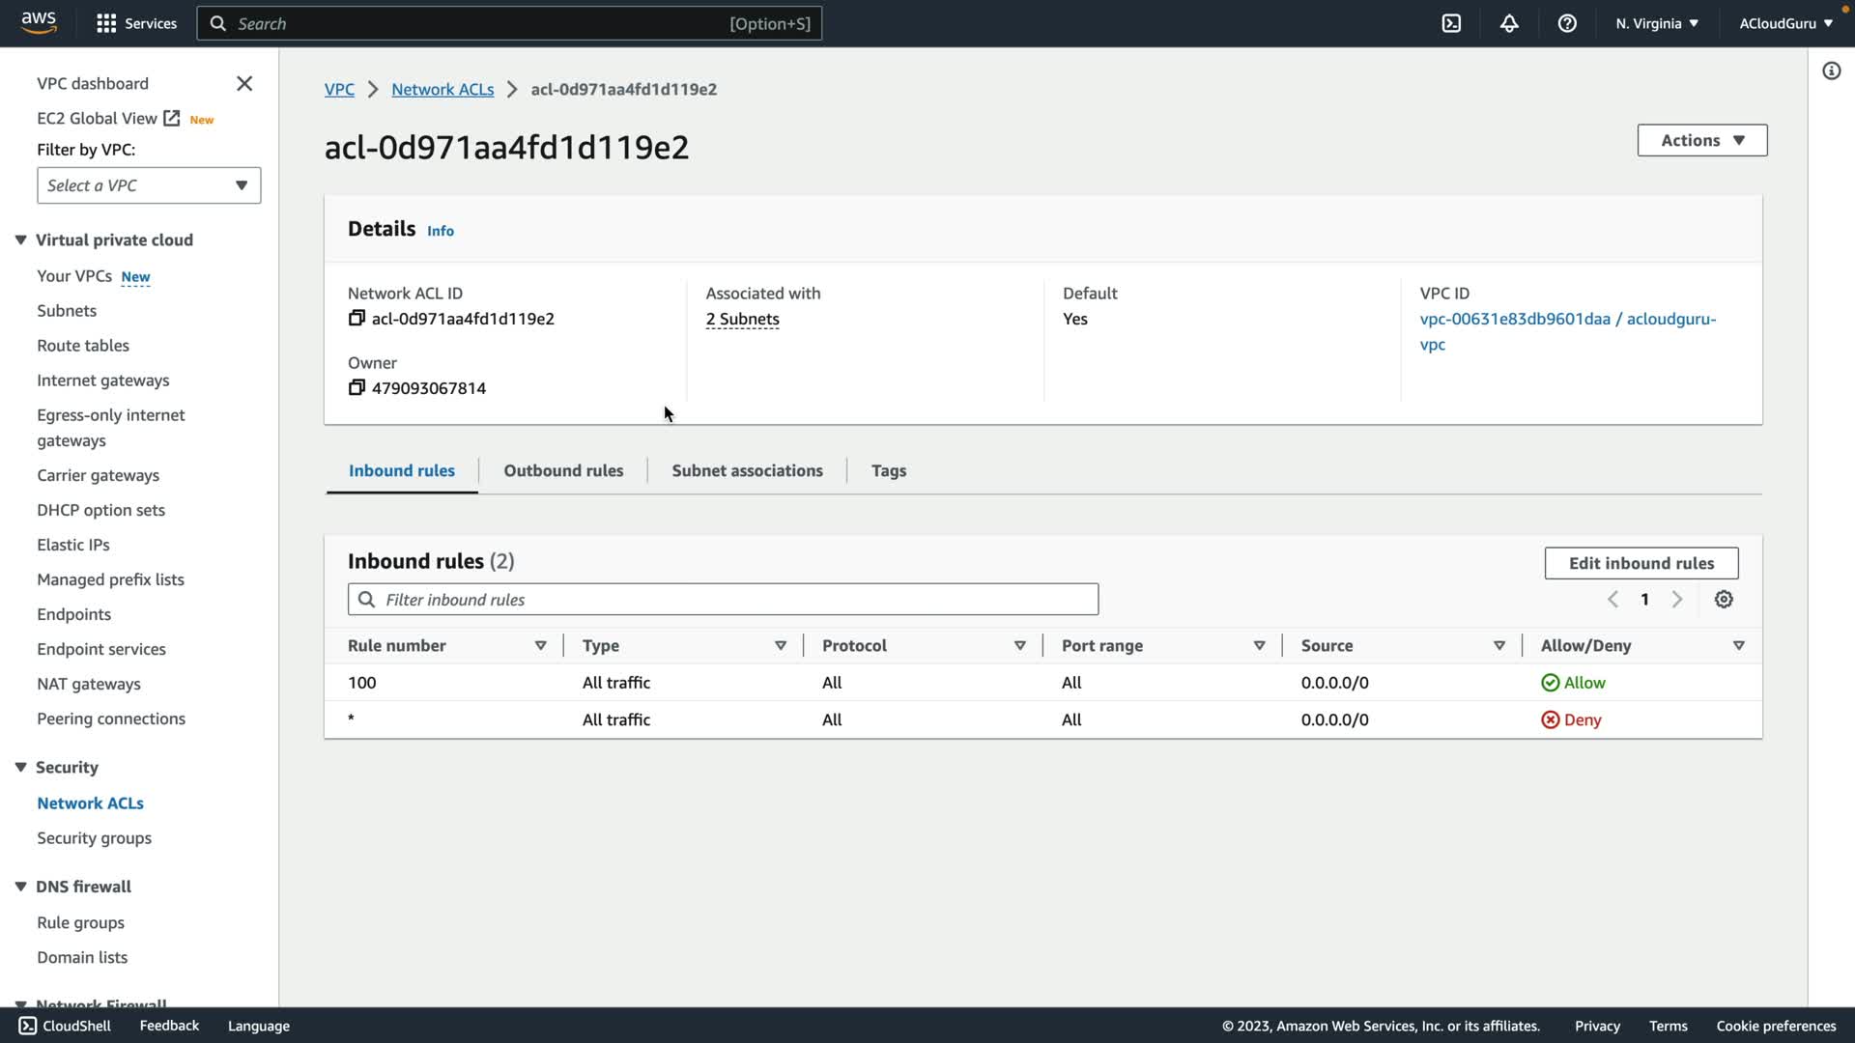Open the Select a VPC dropdown
This screenshot has width=1855, height=1043.
point(149,185)
